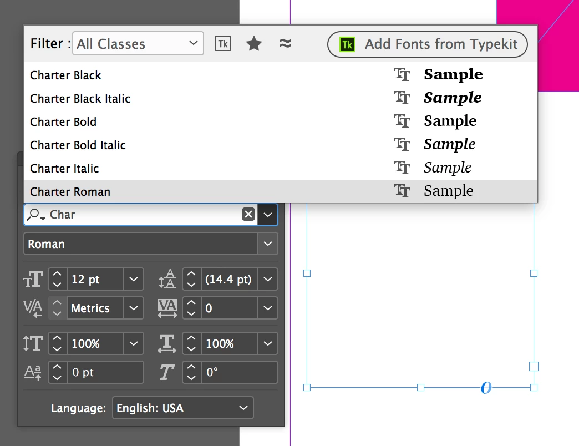Click the skew false italic icon
Viewport: 579px width, 446px height.
pyautogui.click(x=167, y=372)
